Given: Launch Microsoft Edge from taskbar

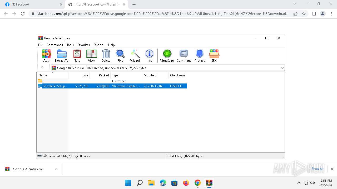Looking at the screenshot, I should tap(163, 183).
